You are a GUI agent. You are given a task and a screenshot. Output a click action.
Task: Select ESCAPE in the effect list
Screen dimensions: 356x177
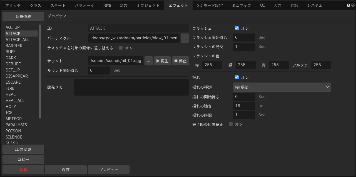point(21,82)
